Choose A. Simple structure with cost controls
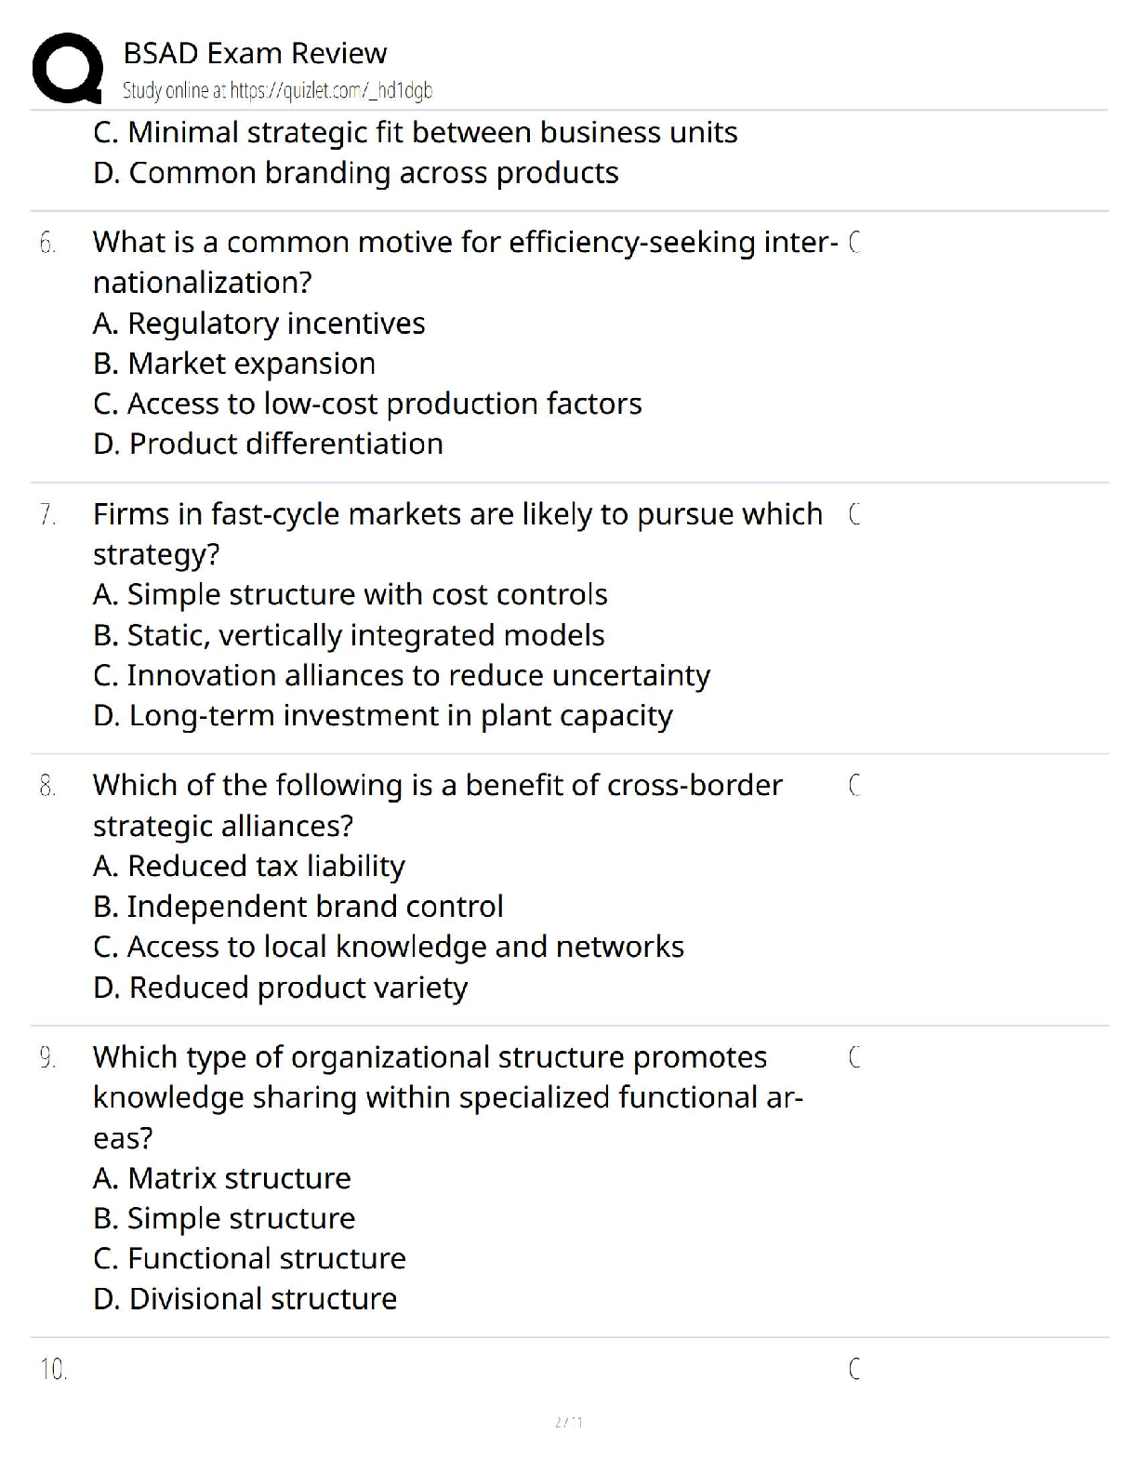This screenshot has height=1473, width=1138. point(351,594)
